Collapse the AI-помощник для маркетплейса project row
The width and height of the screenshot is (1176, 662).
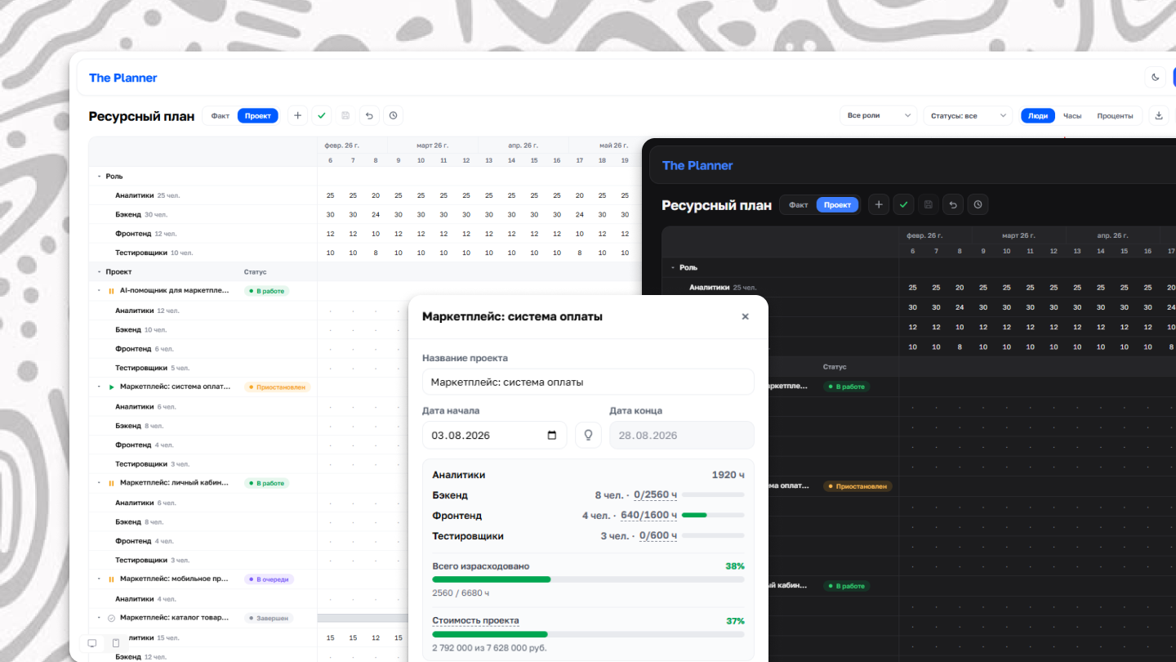pos(99,291)
